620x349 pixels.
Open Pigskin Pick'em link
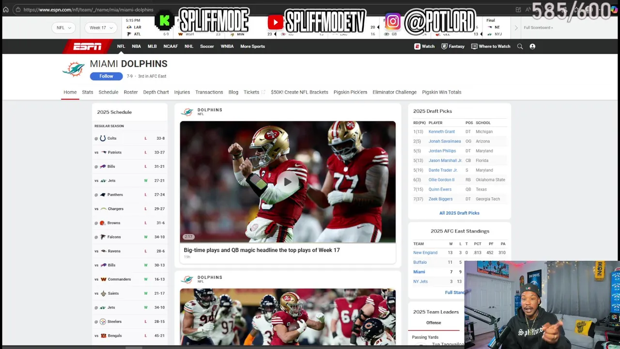350,92
